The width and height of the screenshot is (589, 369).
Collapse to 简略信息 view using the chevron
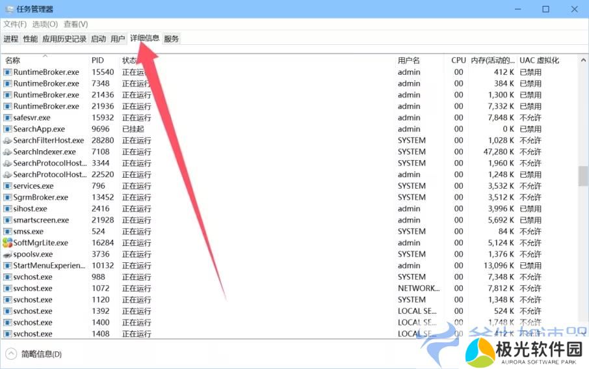click(x=11, y=354)
